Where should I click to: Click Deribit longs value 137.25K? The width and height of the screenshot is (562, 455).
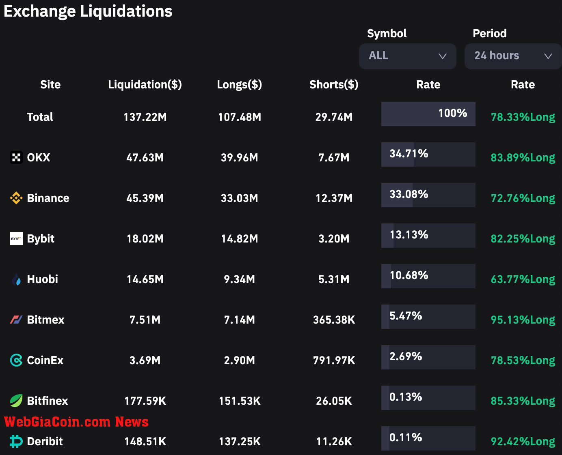240,441
